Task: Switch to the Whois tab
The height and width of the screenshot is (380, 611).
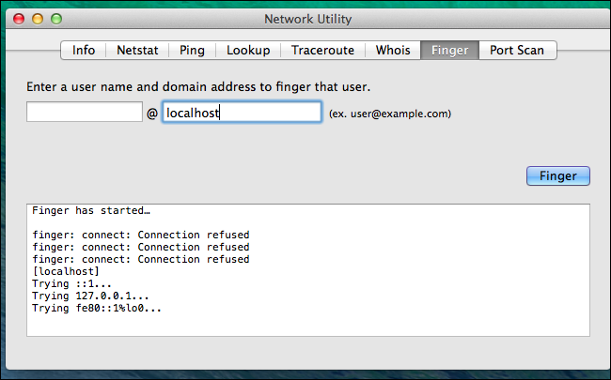Action: [x=392, y=51]
